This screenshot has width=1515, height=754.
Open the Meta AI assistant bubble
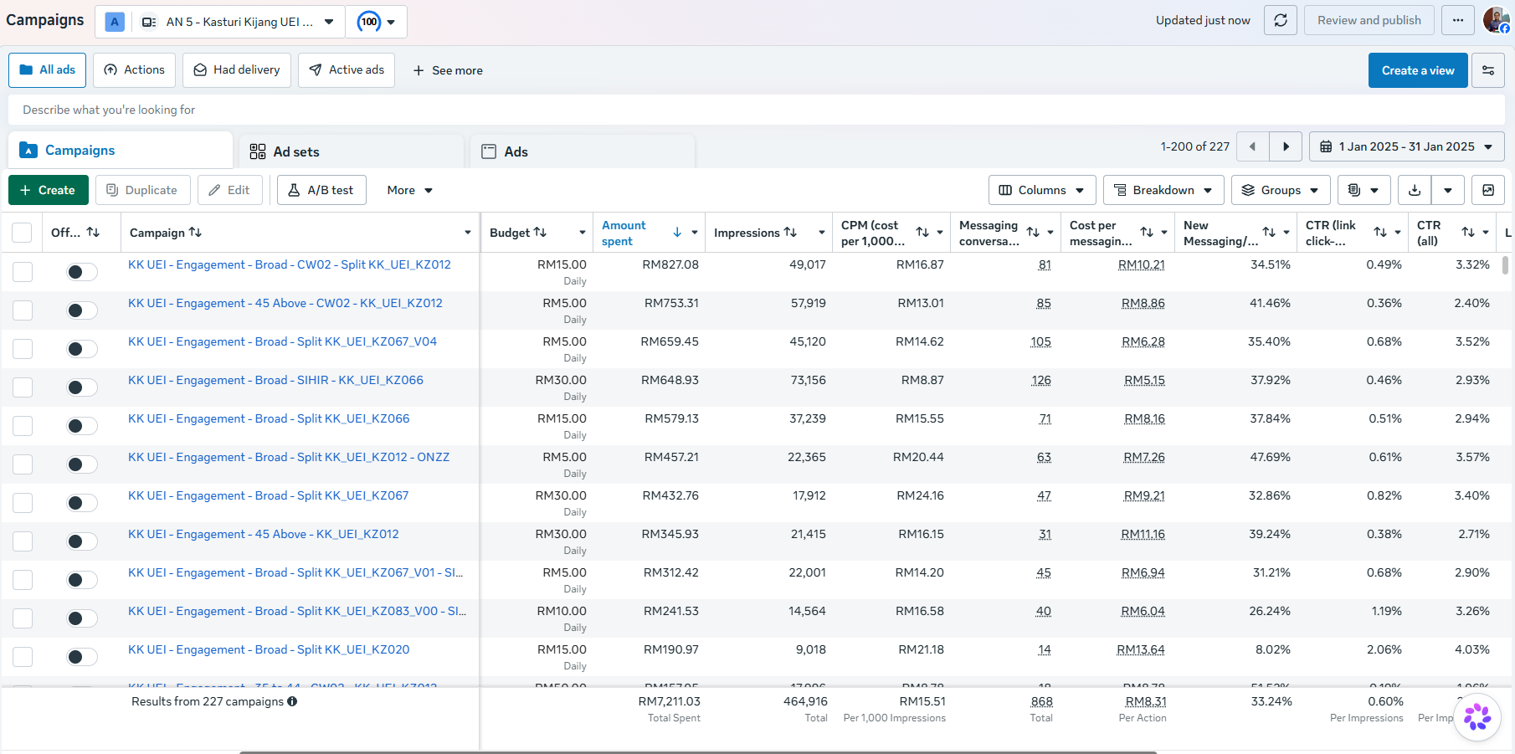[1477, 717]
